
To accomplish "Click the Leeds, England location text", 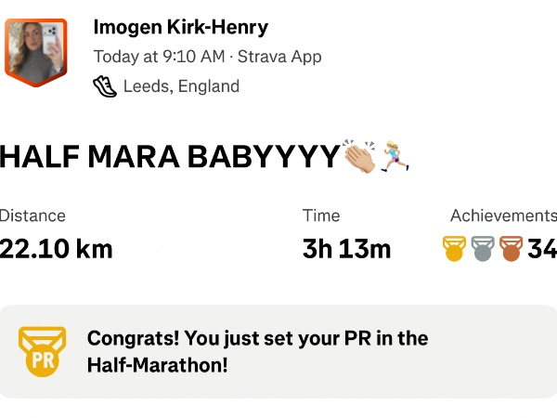I will (181, 86).
